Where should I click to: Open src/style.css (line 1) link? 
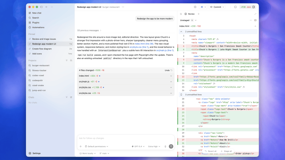(x=139, y=47)
